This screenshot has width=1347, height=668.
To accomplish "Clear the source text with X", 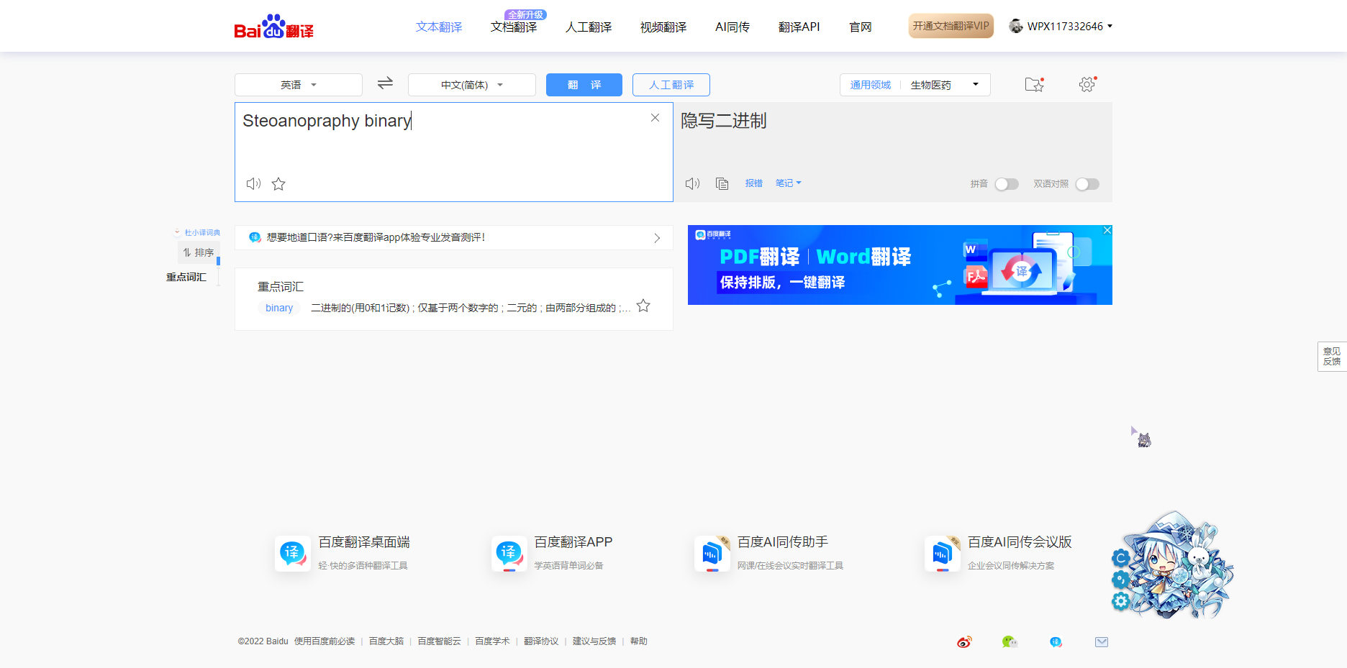I will click(x=655, y=118).
